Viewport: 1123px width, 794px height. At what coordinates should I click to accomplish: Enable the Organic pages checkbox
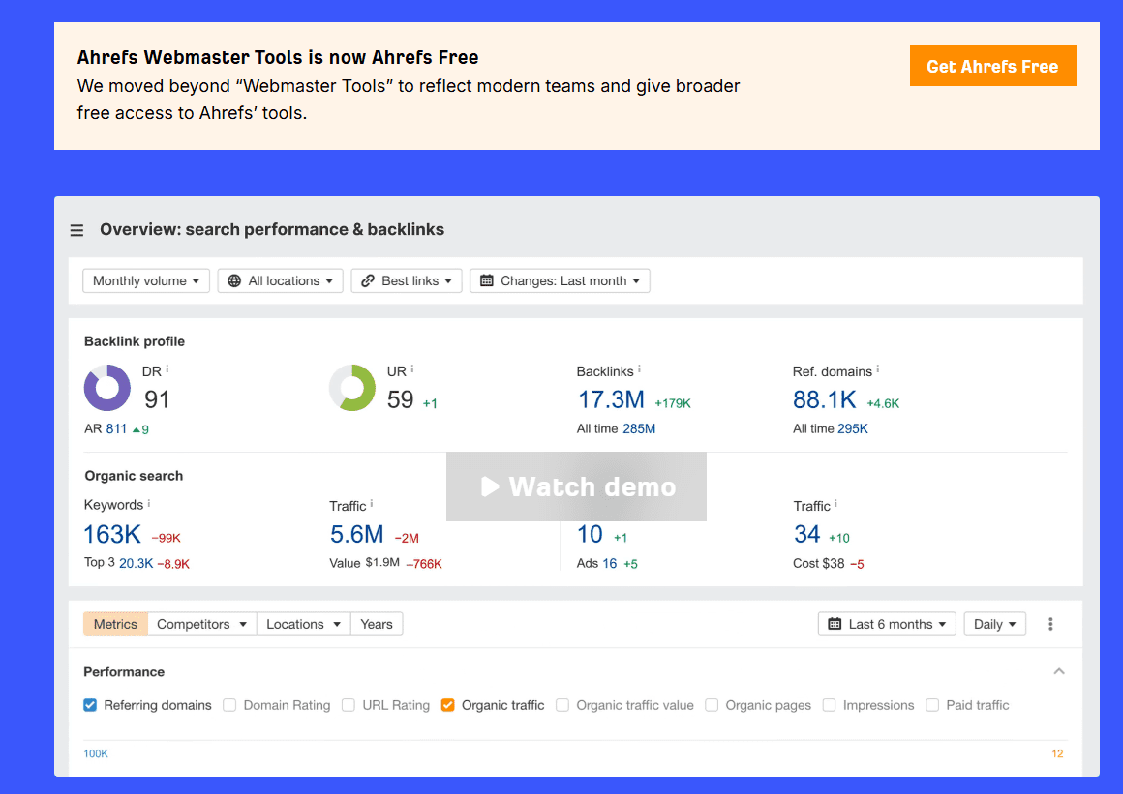point(712,705)
